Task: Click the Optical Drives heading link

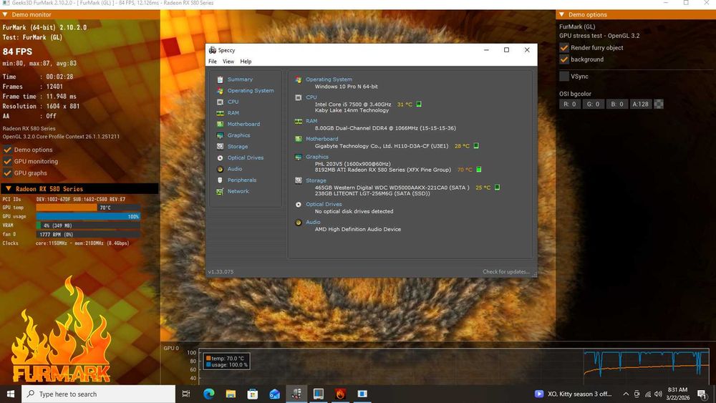Action: pyautogui.click(x=324, y=204)
